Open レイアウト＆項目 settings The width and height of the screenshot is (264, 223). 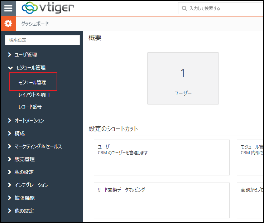[x=34, y=95]
